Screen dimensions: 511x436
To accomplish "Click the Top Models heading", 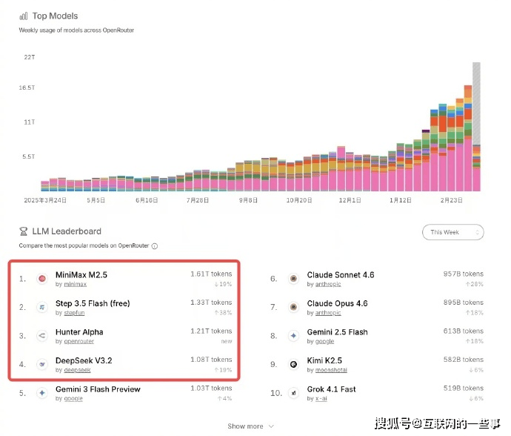I will (x=55, y=16).
